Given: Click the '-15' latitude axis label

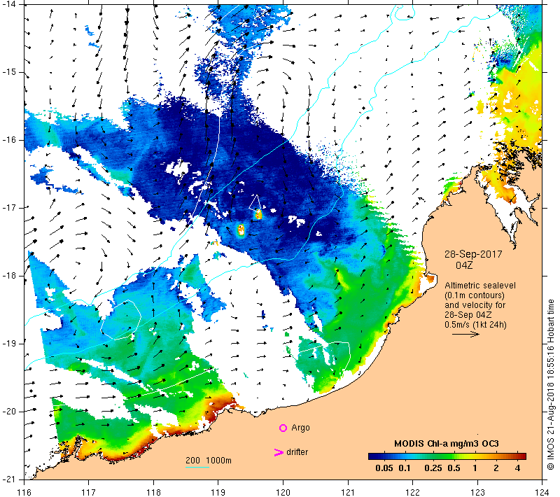Looking at the screenshot, I should coord(9,72).
